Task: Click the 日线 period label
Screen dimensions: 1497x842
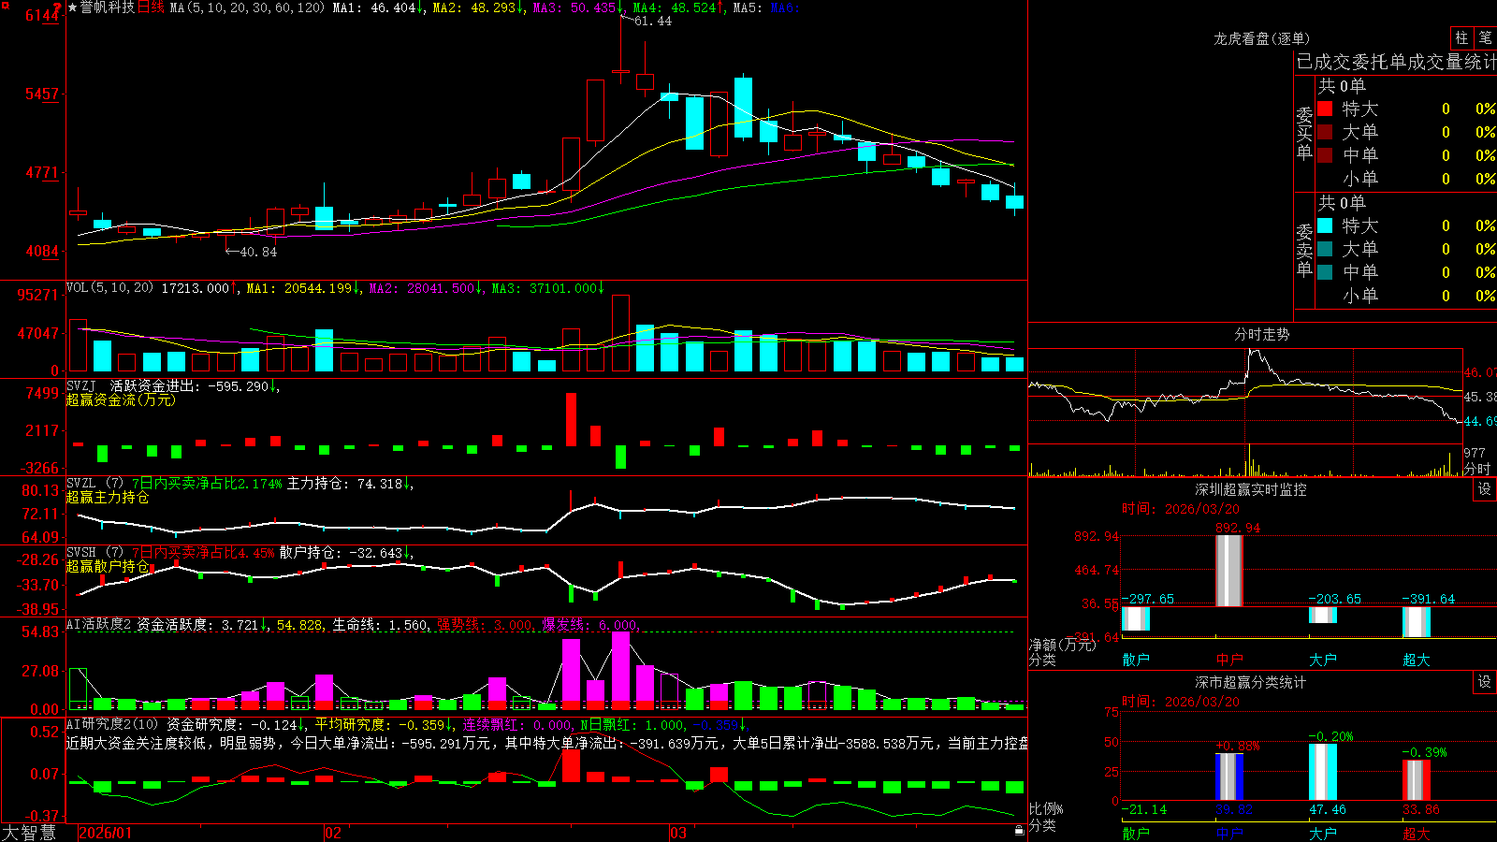Action: click(151, 7)
